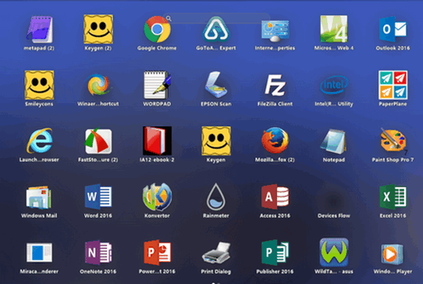Launch the WildTangent asus app
The width and height of the screenshot is (423, 284).
(333, 253)
